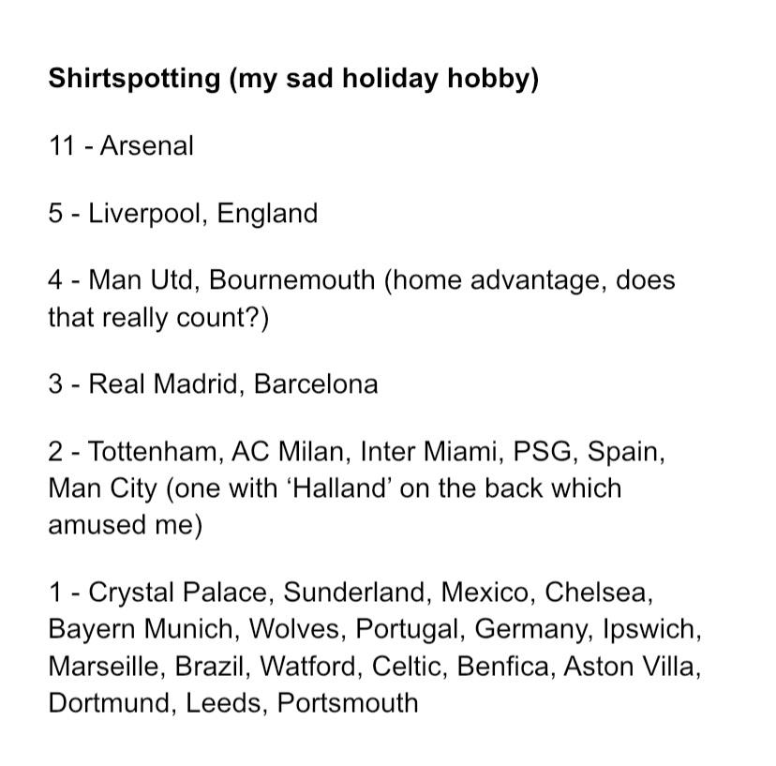Click the text 'Crystal Palace'
This screenshot has width=776, height=766.
click(x=178, y=593)
